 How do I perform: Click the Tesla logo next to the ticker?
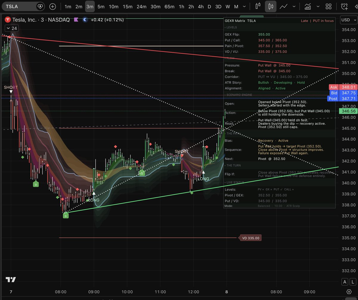point(7,20)
